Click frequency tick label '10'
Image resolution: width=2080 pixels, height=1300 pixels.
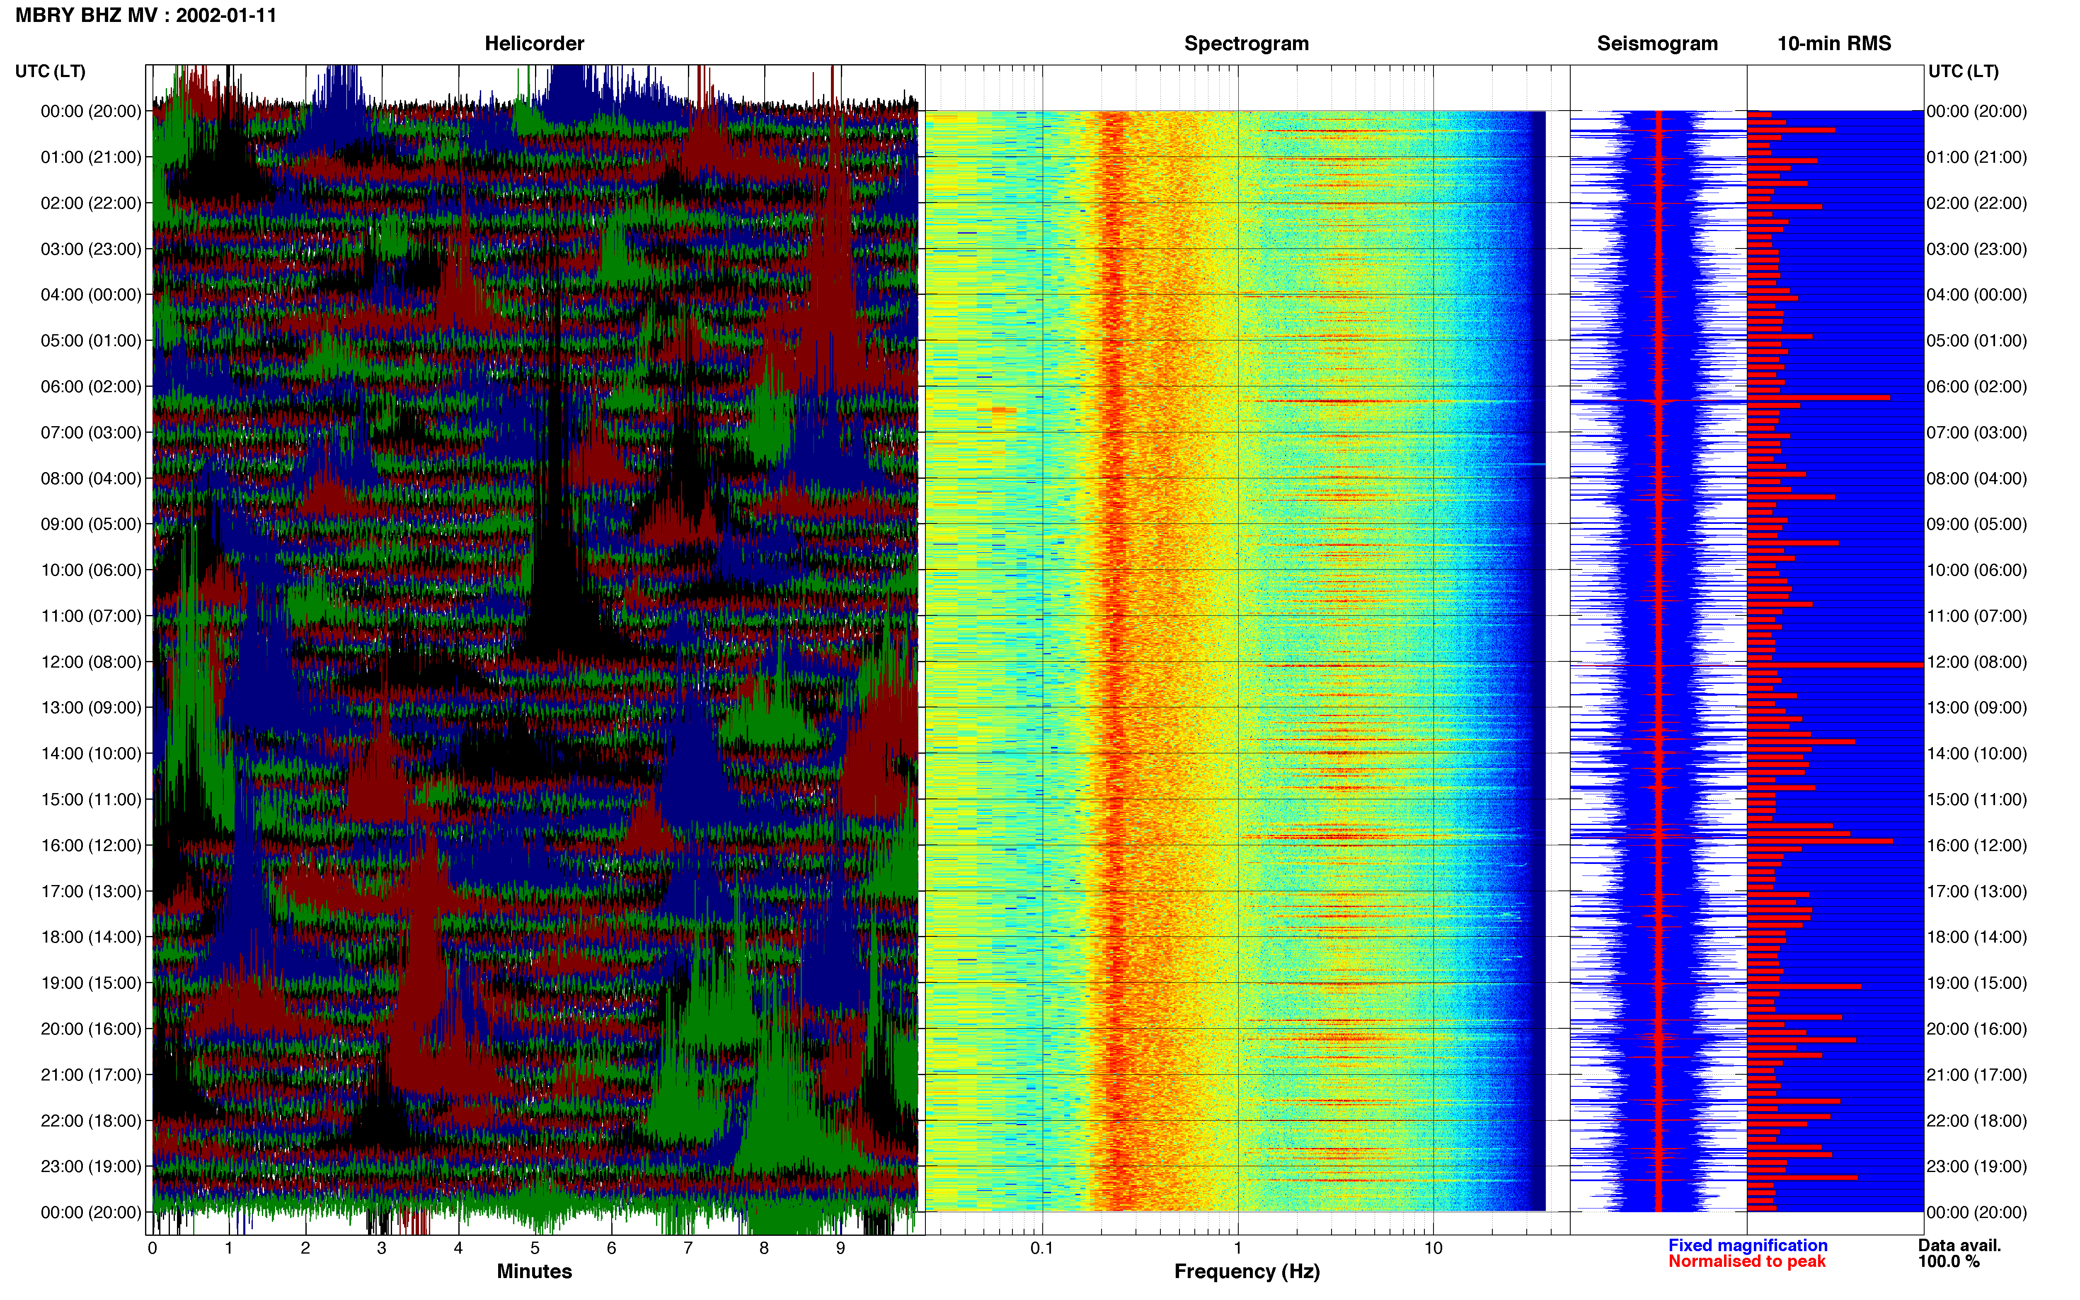(x=1433, y=1247)
